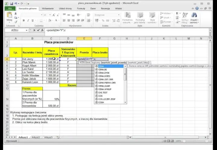Apply thousands separator 000 icon
217x150 pixels.
point(108,20)
